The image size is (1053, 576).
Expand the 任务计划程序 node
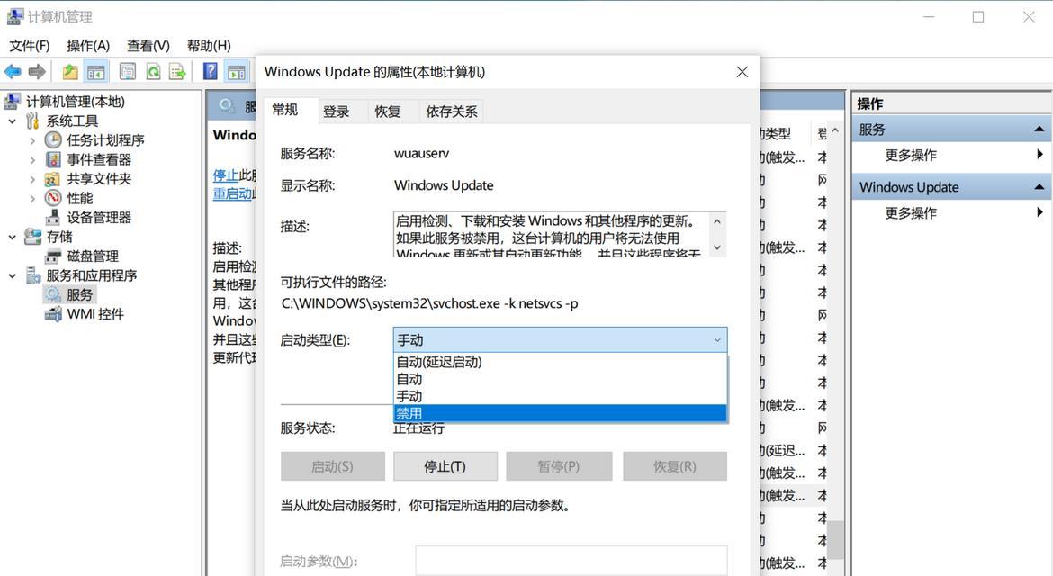click(x=32, y=140)
